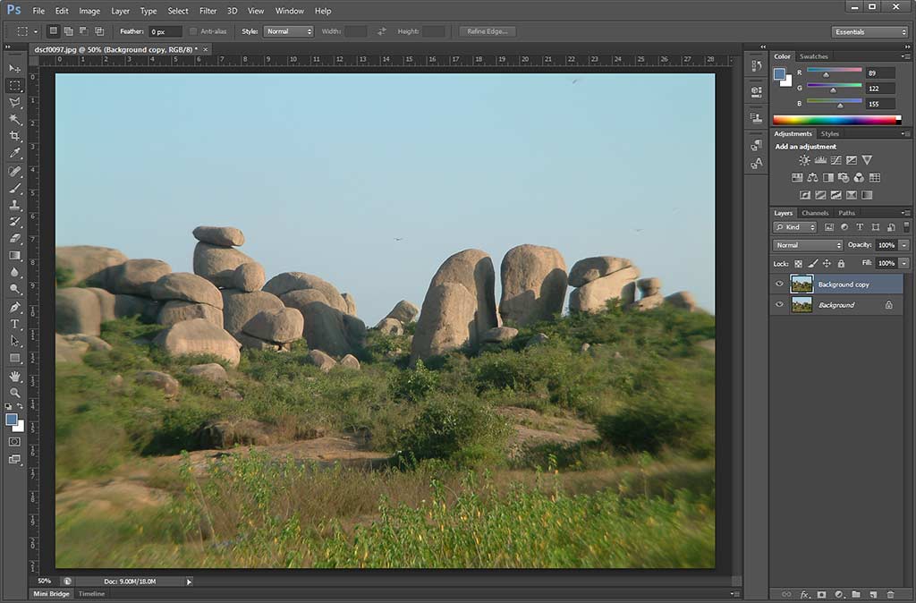Enable the Anti-alias checkbox
The width and height of the screenshot is (916, 603).
pos(193,31)
